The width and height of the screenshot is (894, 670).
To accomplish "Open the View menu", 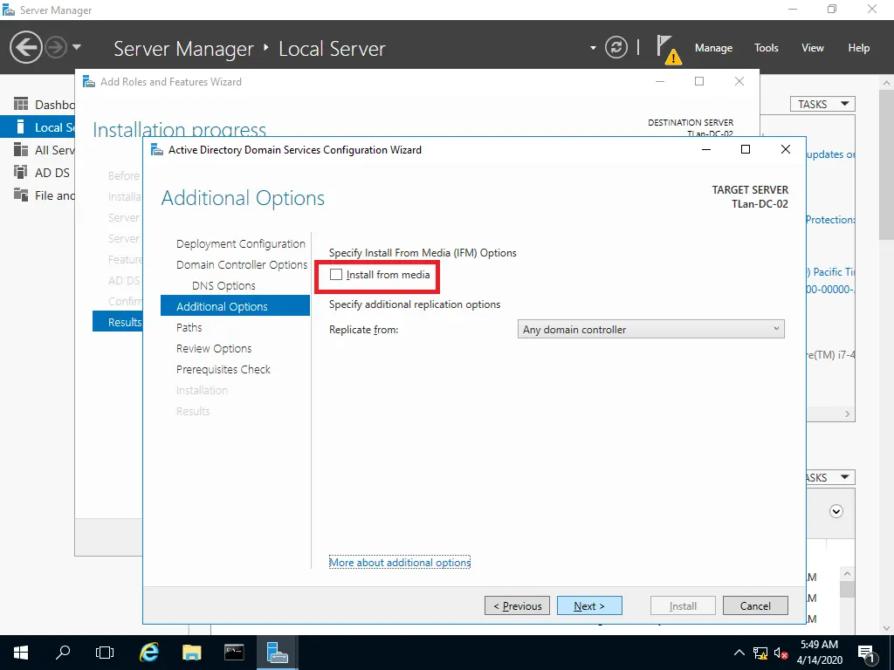I will (812, 48).
